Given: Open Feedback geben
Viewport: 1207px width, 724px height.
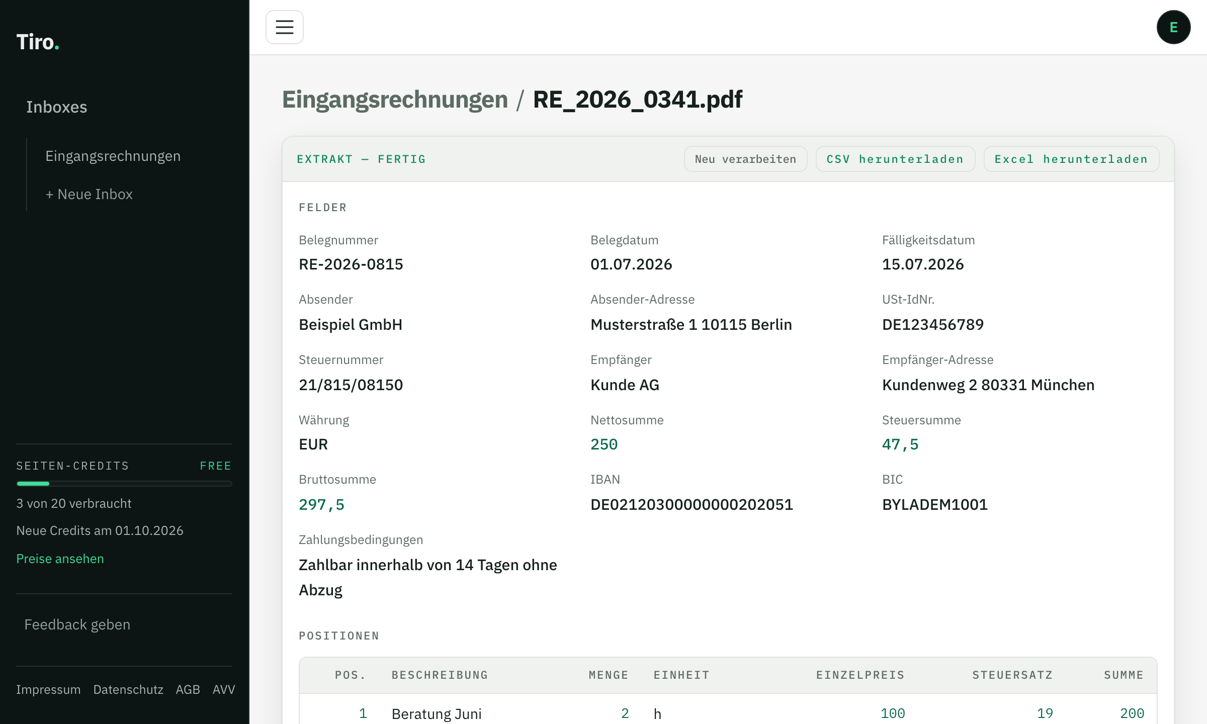Looking at the screenshot, I should click(x=77, y=624).
